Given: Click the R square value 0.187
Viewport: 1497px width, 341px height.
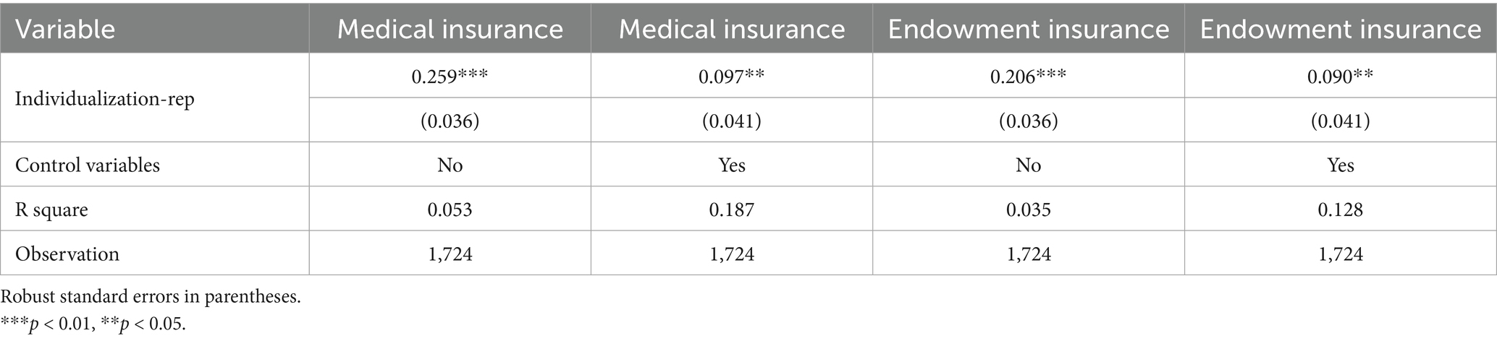Looking at the screenshot, I should (732, 210).
